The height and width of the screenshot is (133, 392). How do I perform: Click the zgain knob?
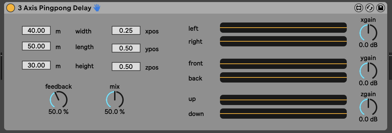(x=368, y=107)
